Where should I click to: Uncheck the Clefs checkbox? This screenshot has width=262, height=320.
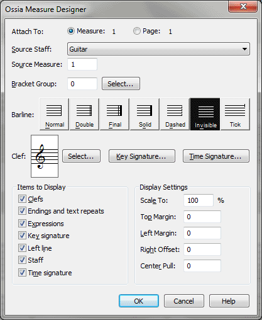[22, 198]
